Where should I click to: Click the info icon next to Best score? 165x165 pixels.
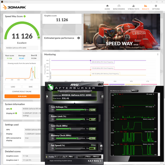tap(36, 55)
